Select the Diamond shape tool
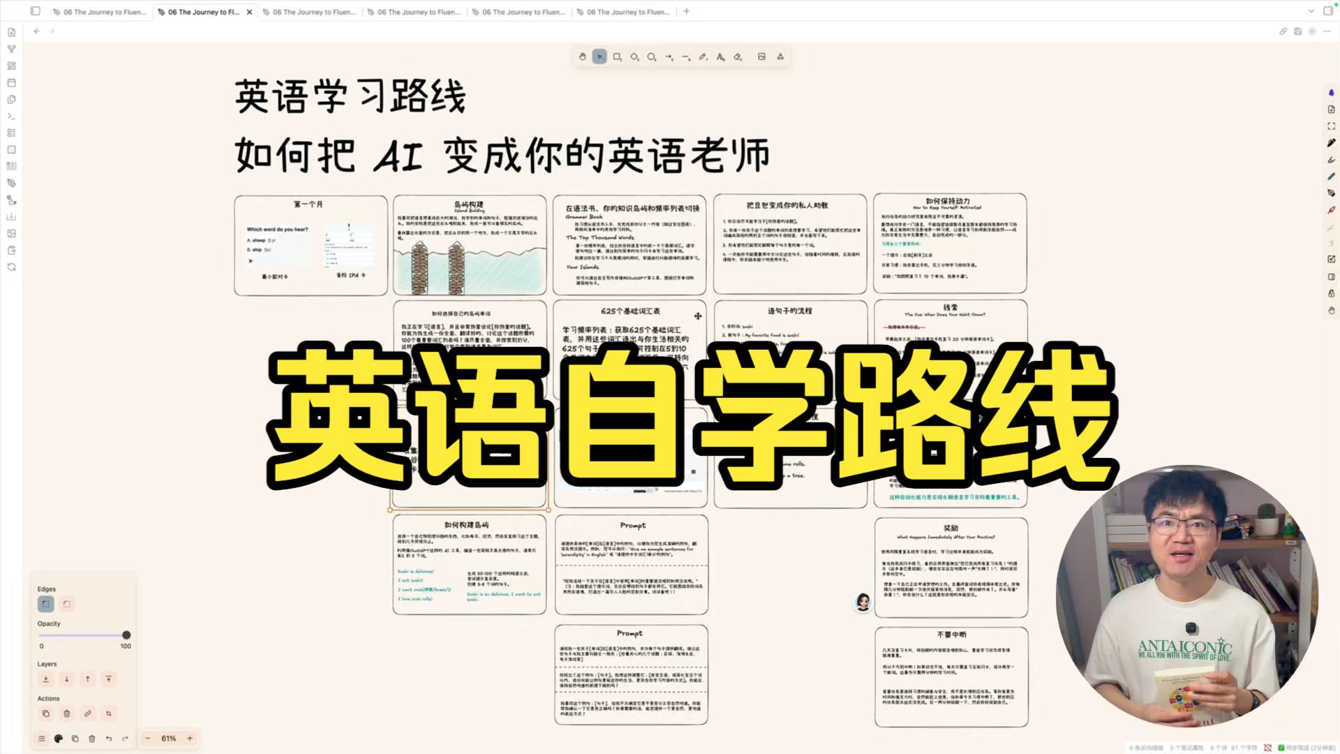 (x=634, y=57)
